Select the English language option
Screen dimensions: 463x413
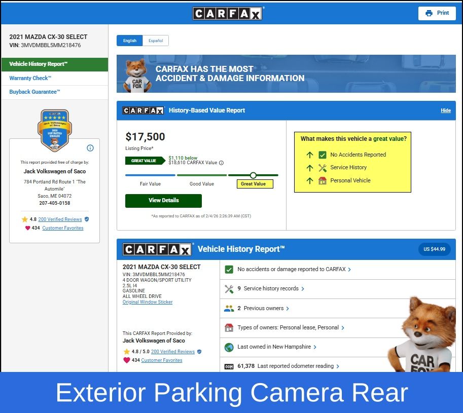click(129, 41)
